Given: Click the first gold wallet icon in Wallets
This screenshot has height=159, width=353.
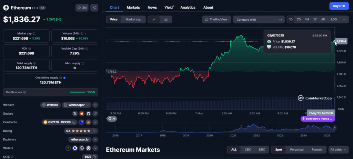Looking at the screenshot, I should [68, 148].
